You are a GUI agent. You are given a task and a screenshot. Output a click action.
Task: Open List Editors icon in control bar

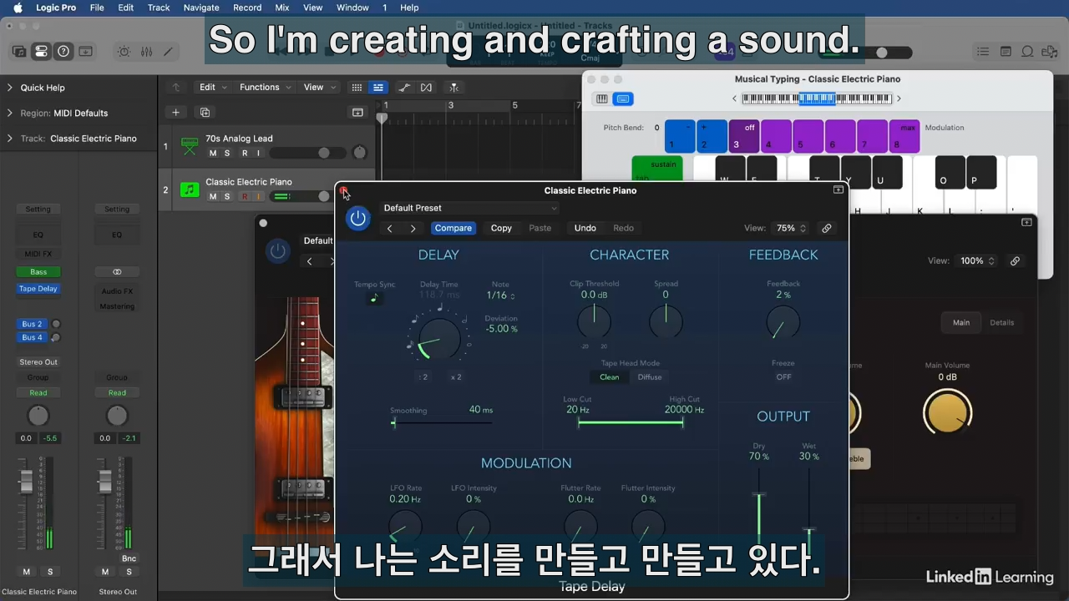point(983,52)
